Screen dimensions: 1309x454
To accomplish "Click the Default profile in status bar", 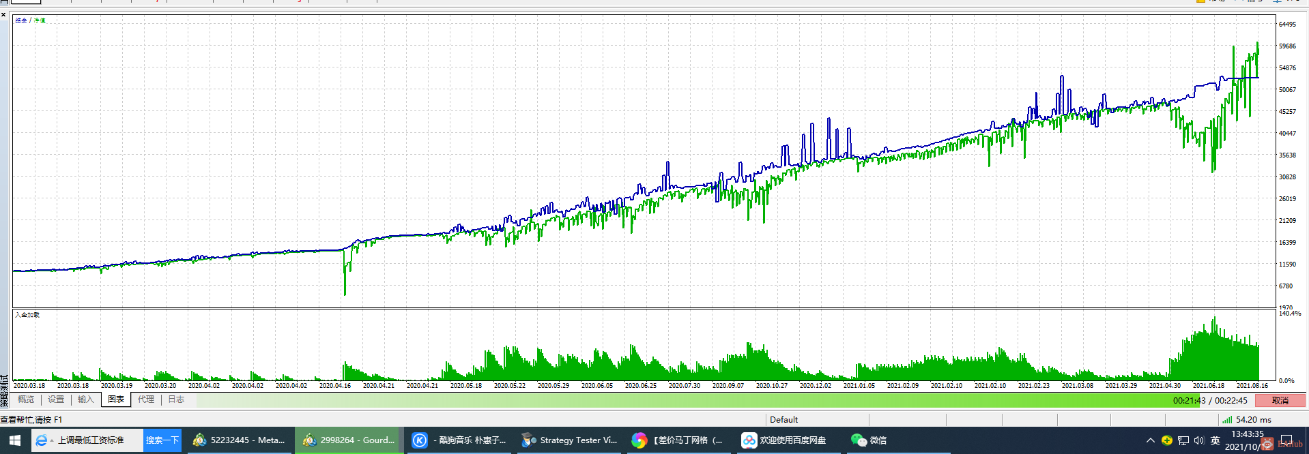I will click(x=784, y=420).
